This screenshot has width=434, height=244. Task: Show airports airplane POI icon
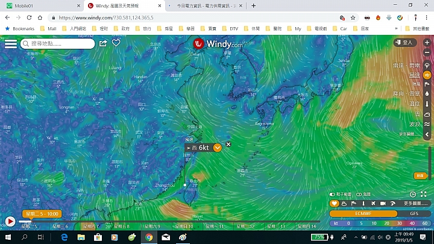click(373, 204)
